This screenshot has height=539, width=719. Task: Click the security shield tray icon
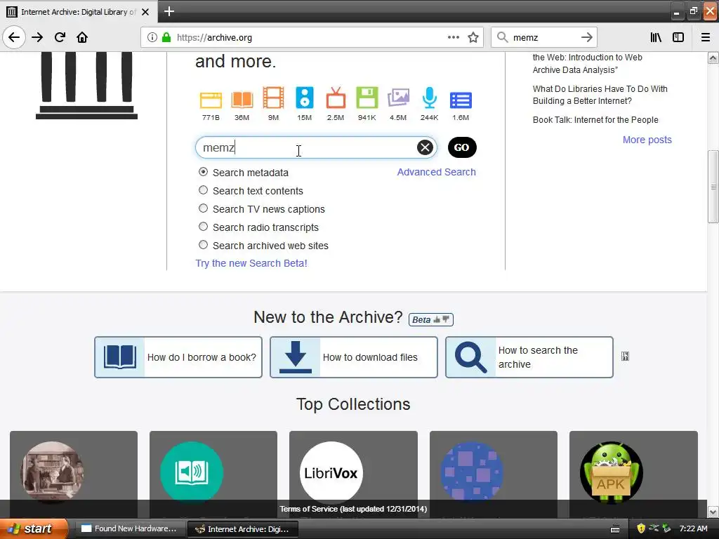641,528
